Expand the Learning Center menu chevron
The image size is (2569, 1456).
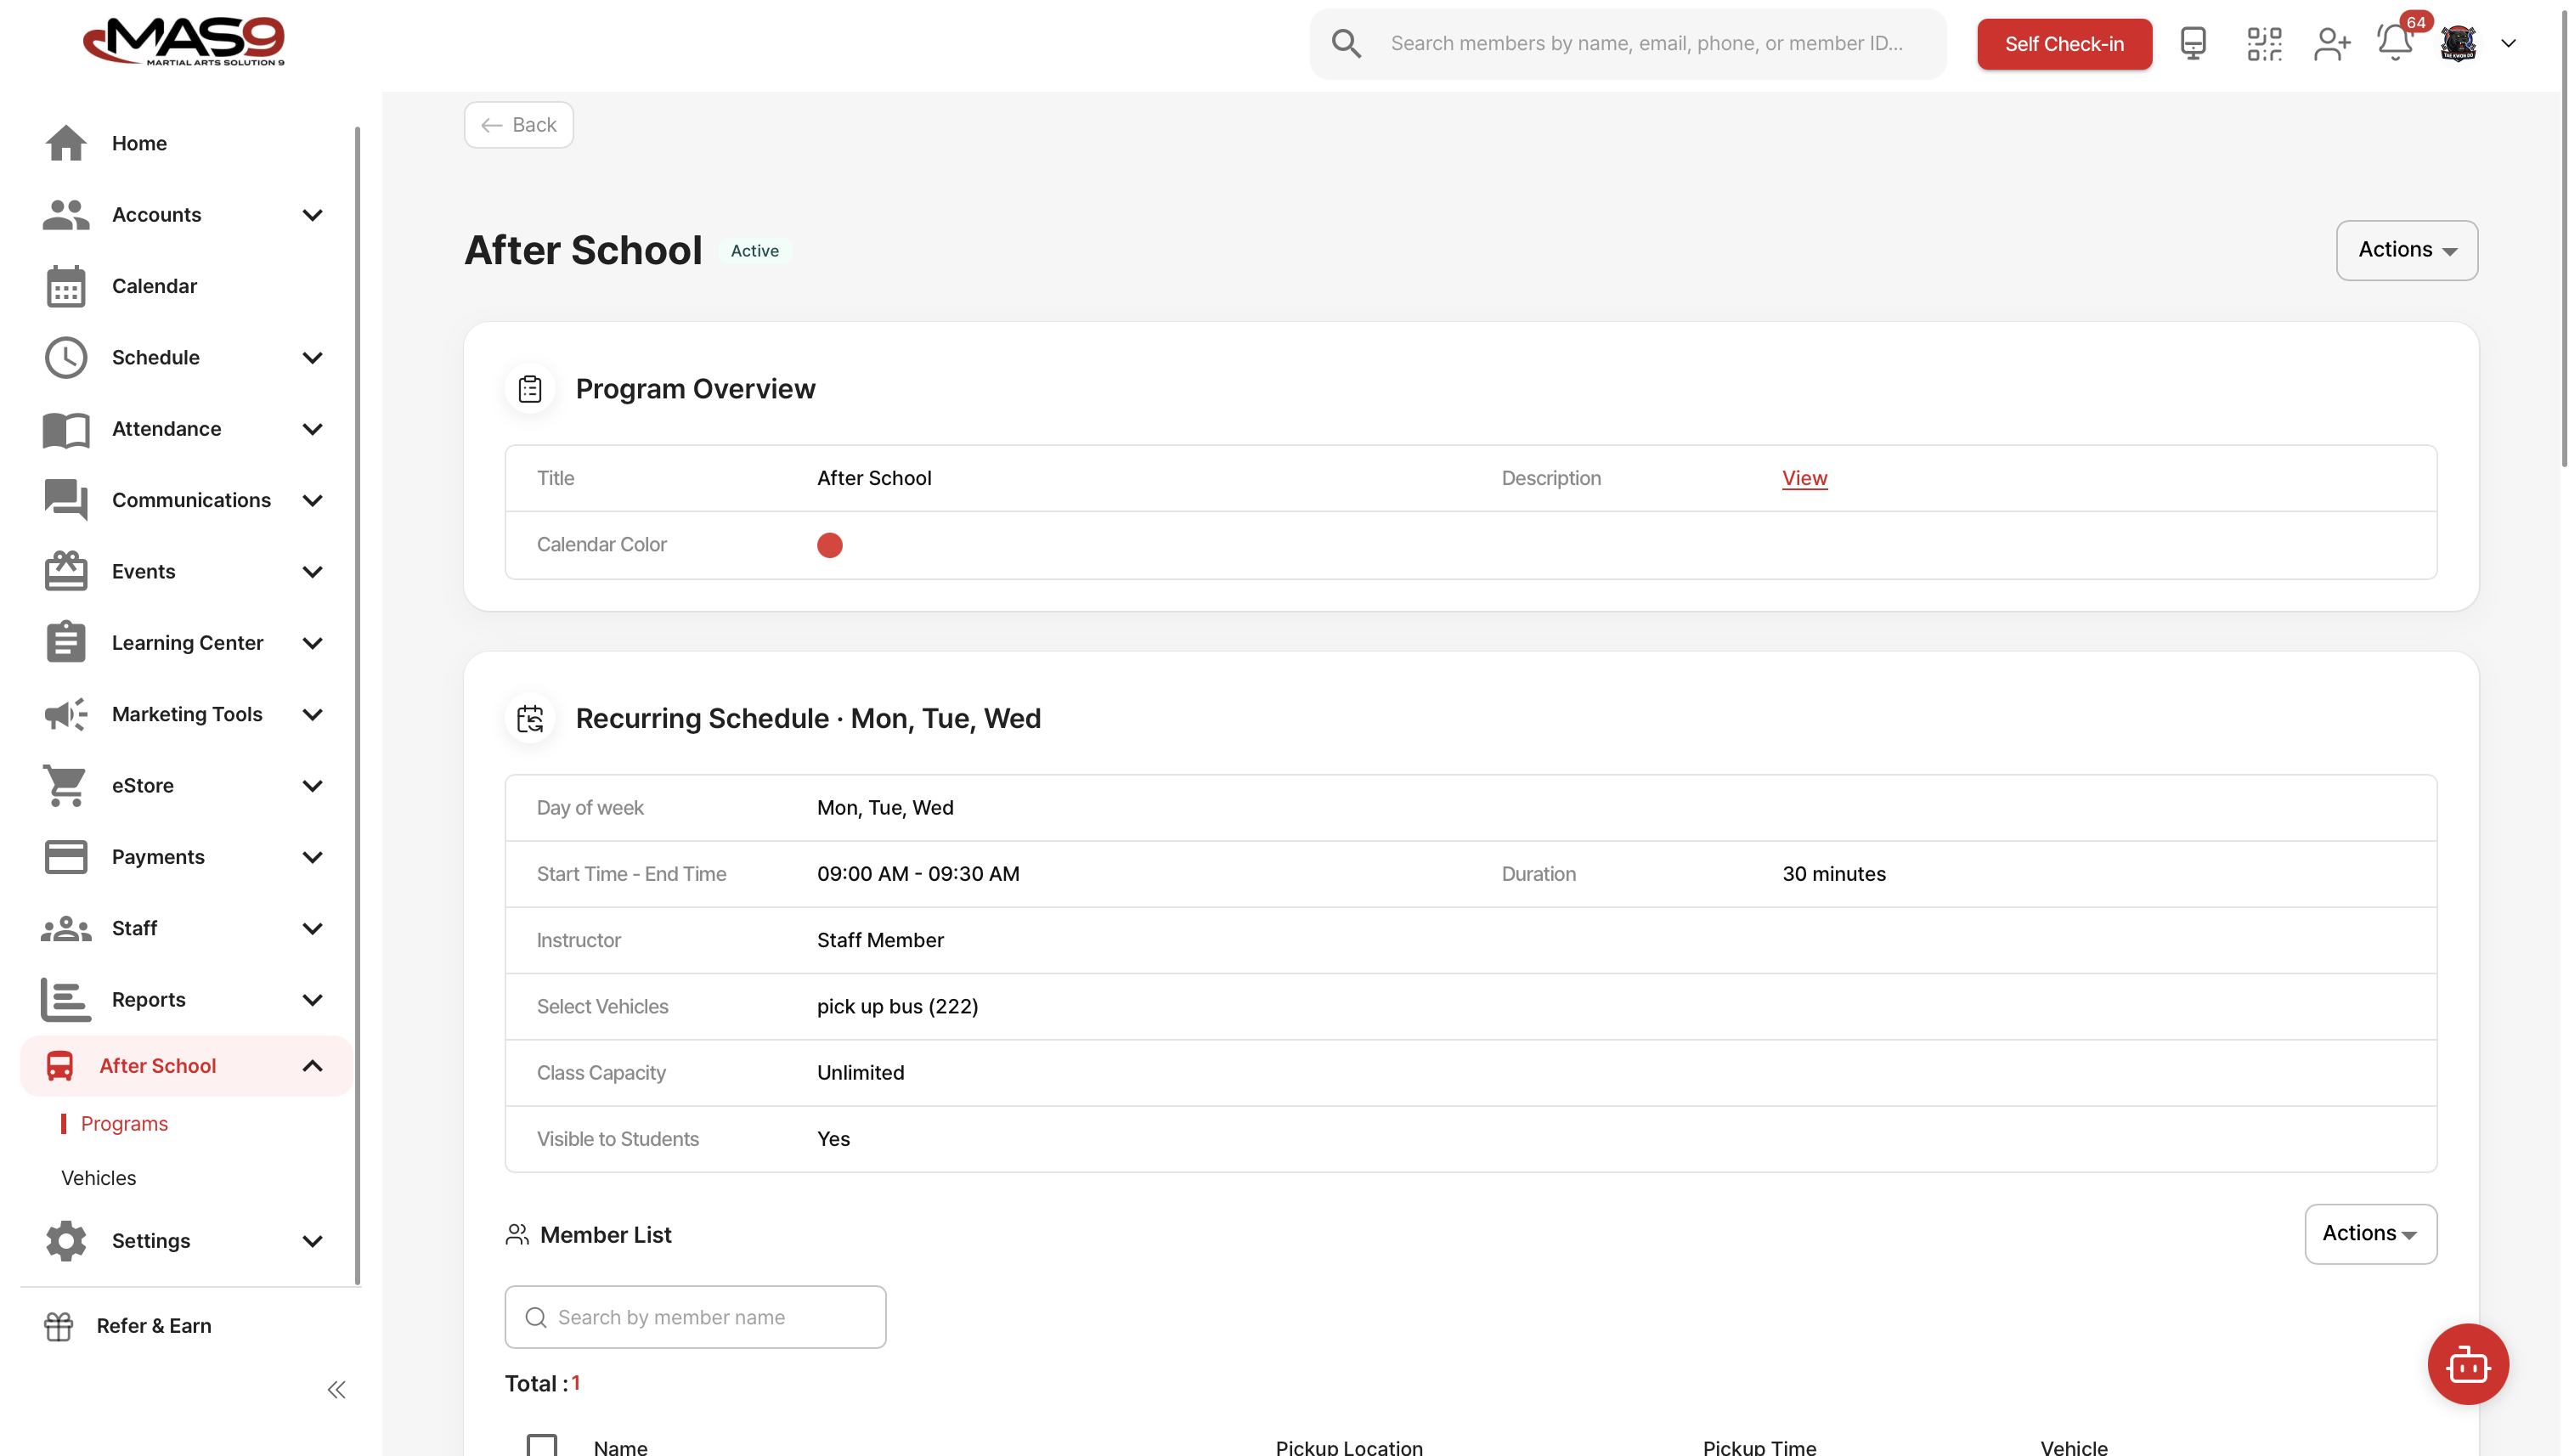pyautogui.click(x=312, y=643)
